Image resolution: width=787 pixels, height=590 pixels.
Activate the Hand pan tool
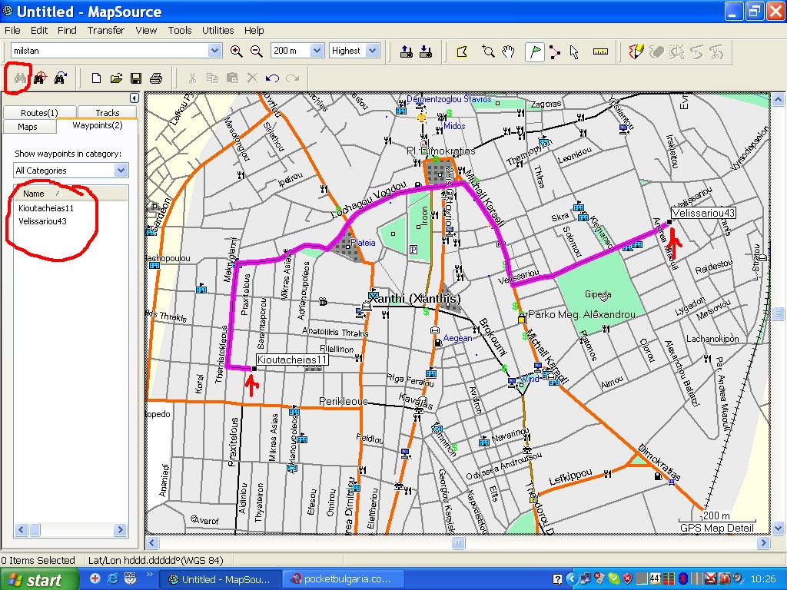pos(509,51)
